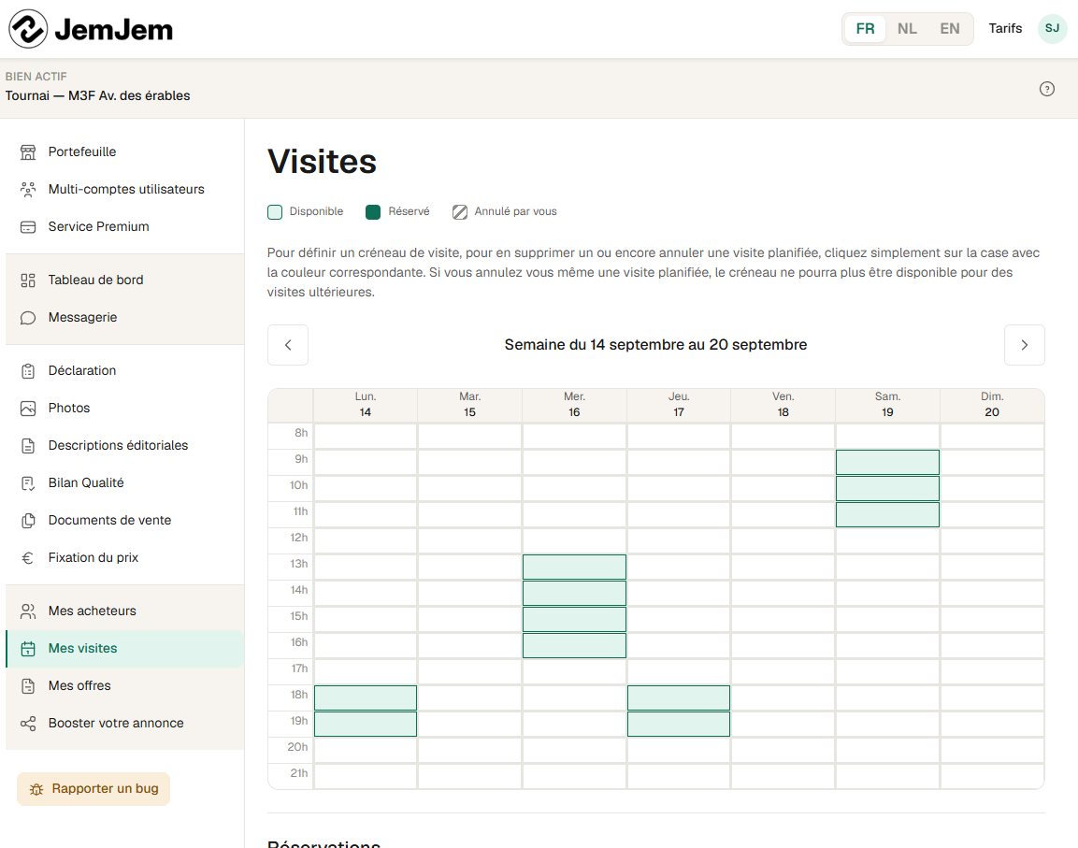Open the Déclaration section

click(x=124, y=370)
